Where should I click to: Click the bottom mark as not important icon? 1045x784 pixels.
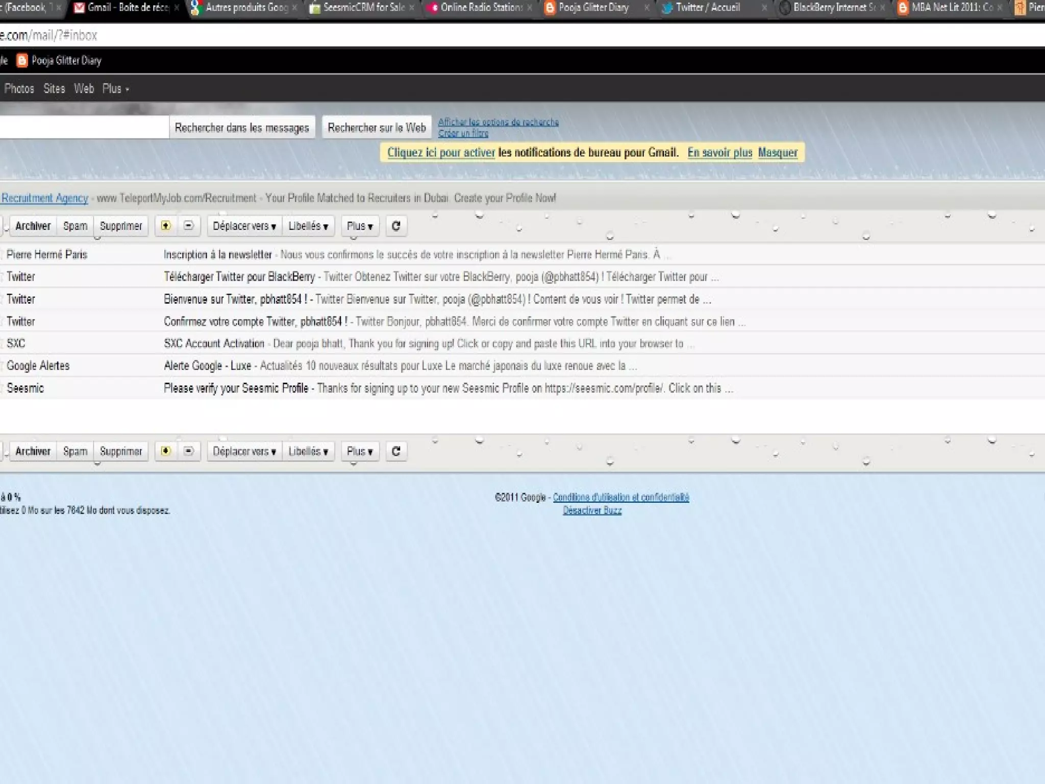[x=189, y=451]
